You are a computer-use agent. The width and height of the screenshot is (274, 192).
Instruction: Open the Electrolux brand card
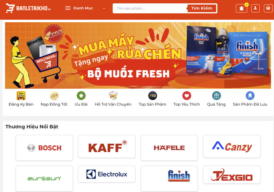pyautogui.click(x=107, y=174)
